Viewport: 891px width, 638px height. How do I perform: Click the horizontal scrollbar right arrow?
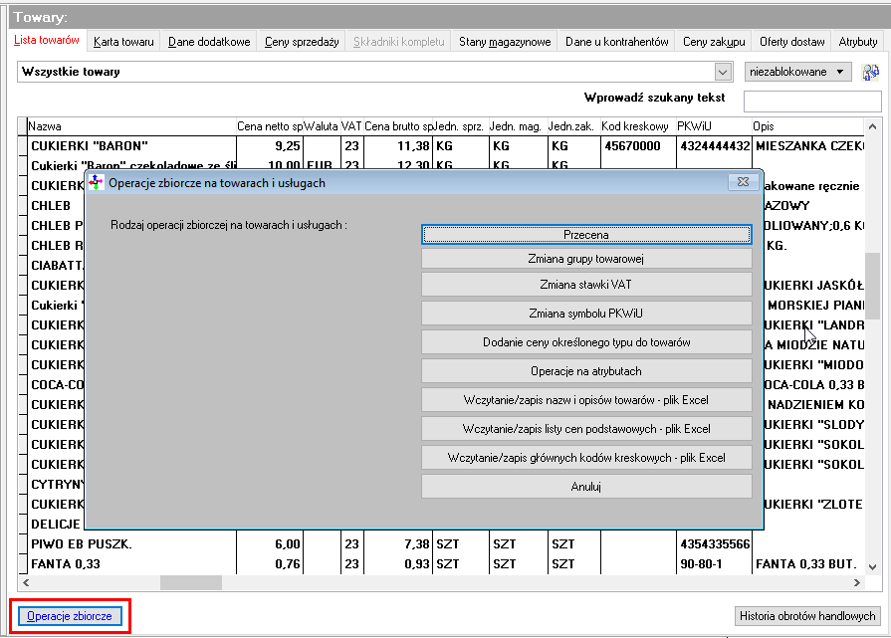(857, 582)
